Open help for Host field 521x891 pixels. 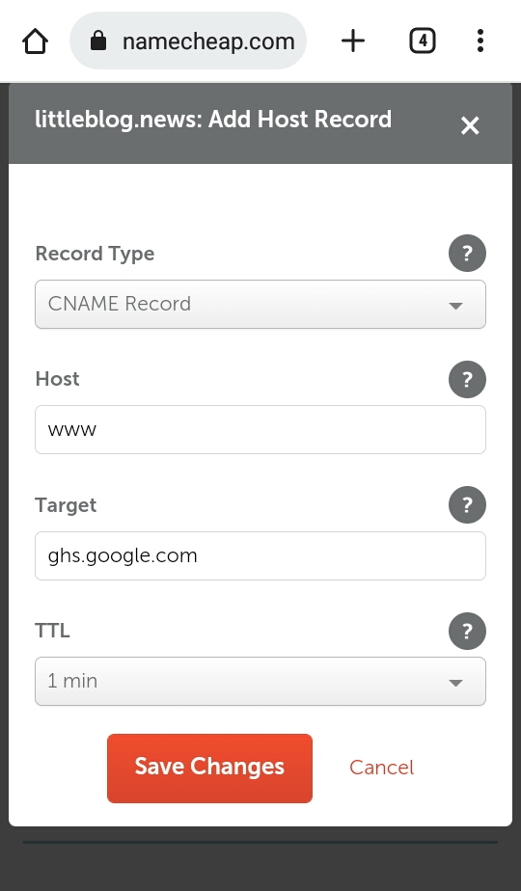point(467,379)
